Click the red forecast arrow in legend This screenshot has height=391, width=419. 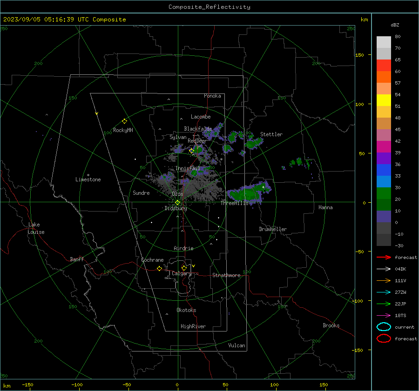tap(384, 257)
